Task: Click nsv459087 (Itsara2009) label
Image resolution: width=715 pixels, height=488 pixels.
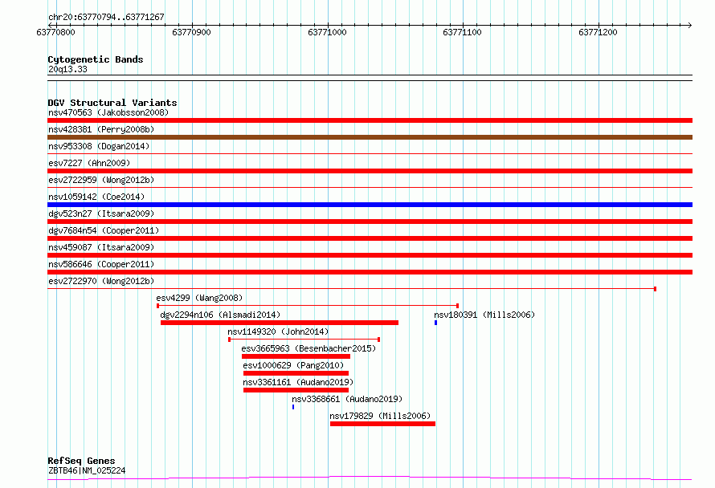Action: pyautogui.click(x=101, y=247)
